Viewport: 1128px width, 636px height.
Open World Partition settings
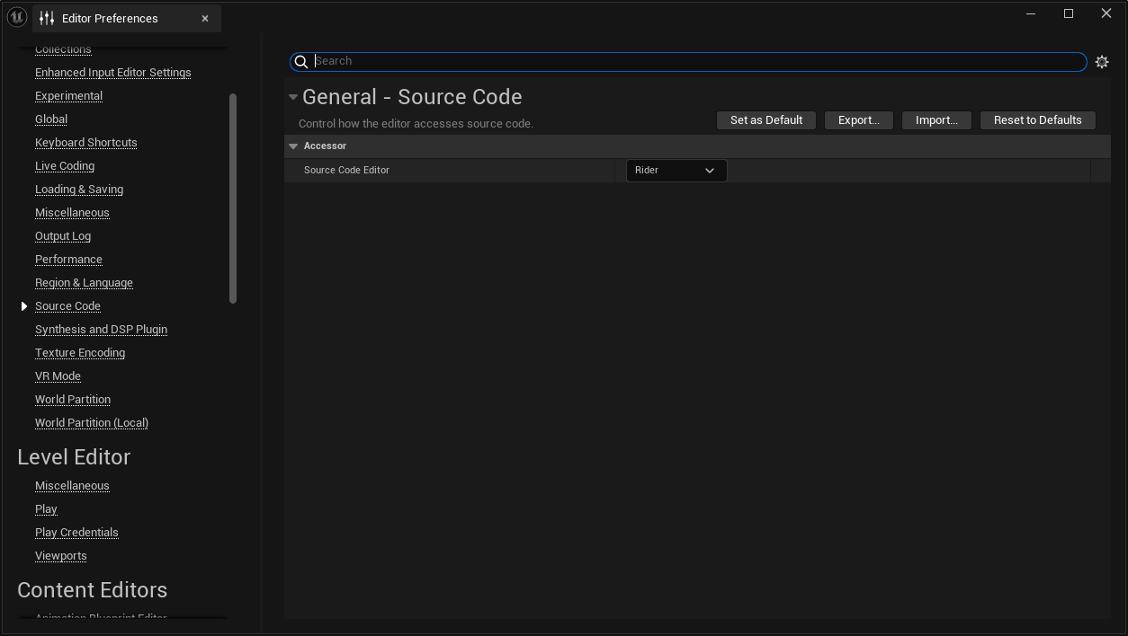[x=73, y=400]
